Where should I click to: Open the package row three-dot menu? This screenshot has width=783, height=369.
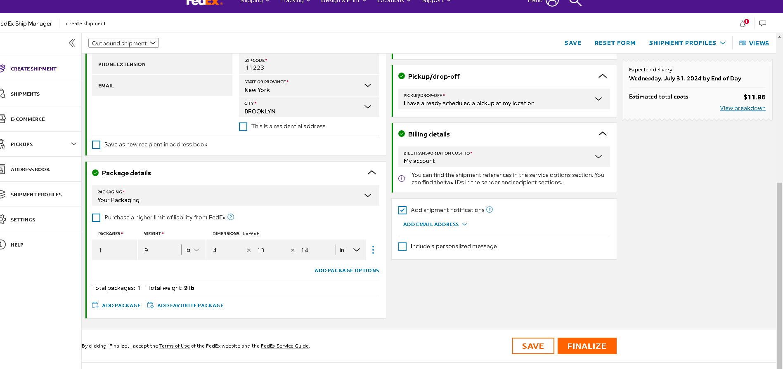click(x=373, y=250)
